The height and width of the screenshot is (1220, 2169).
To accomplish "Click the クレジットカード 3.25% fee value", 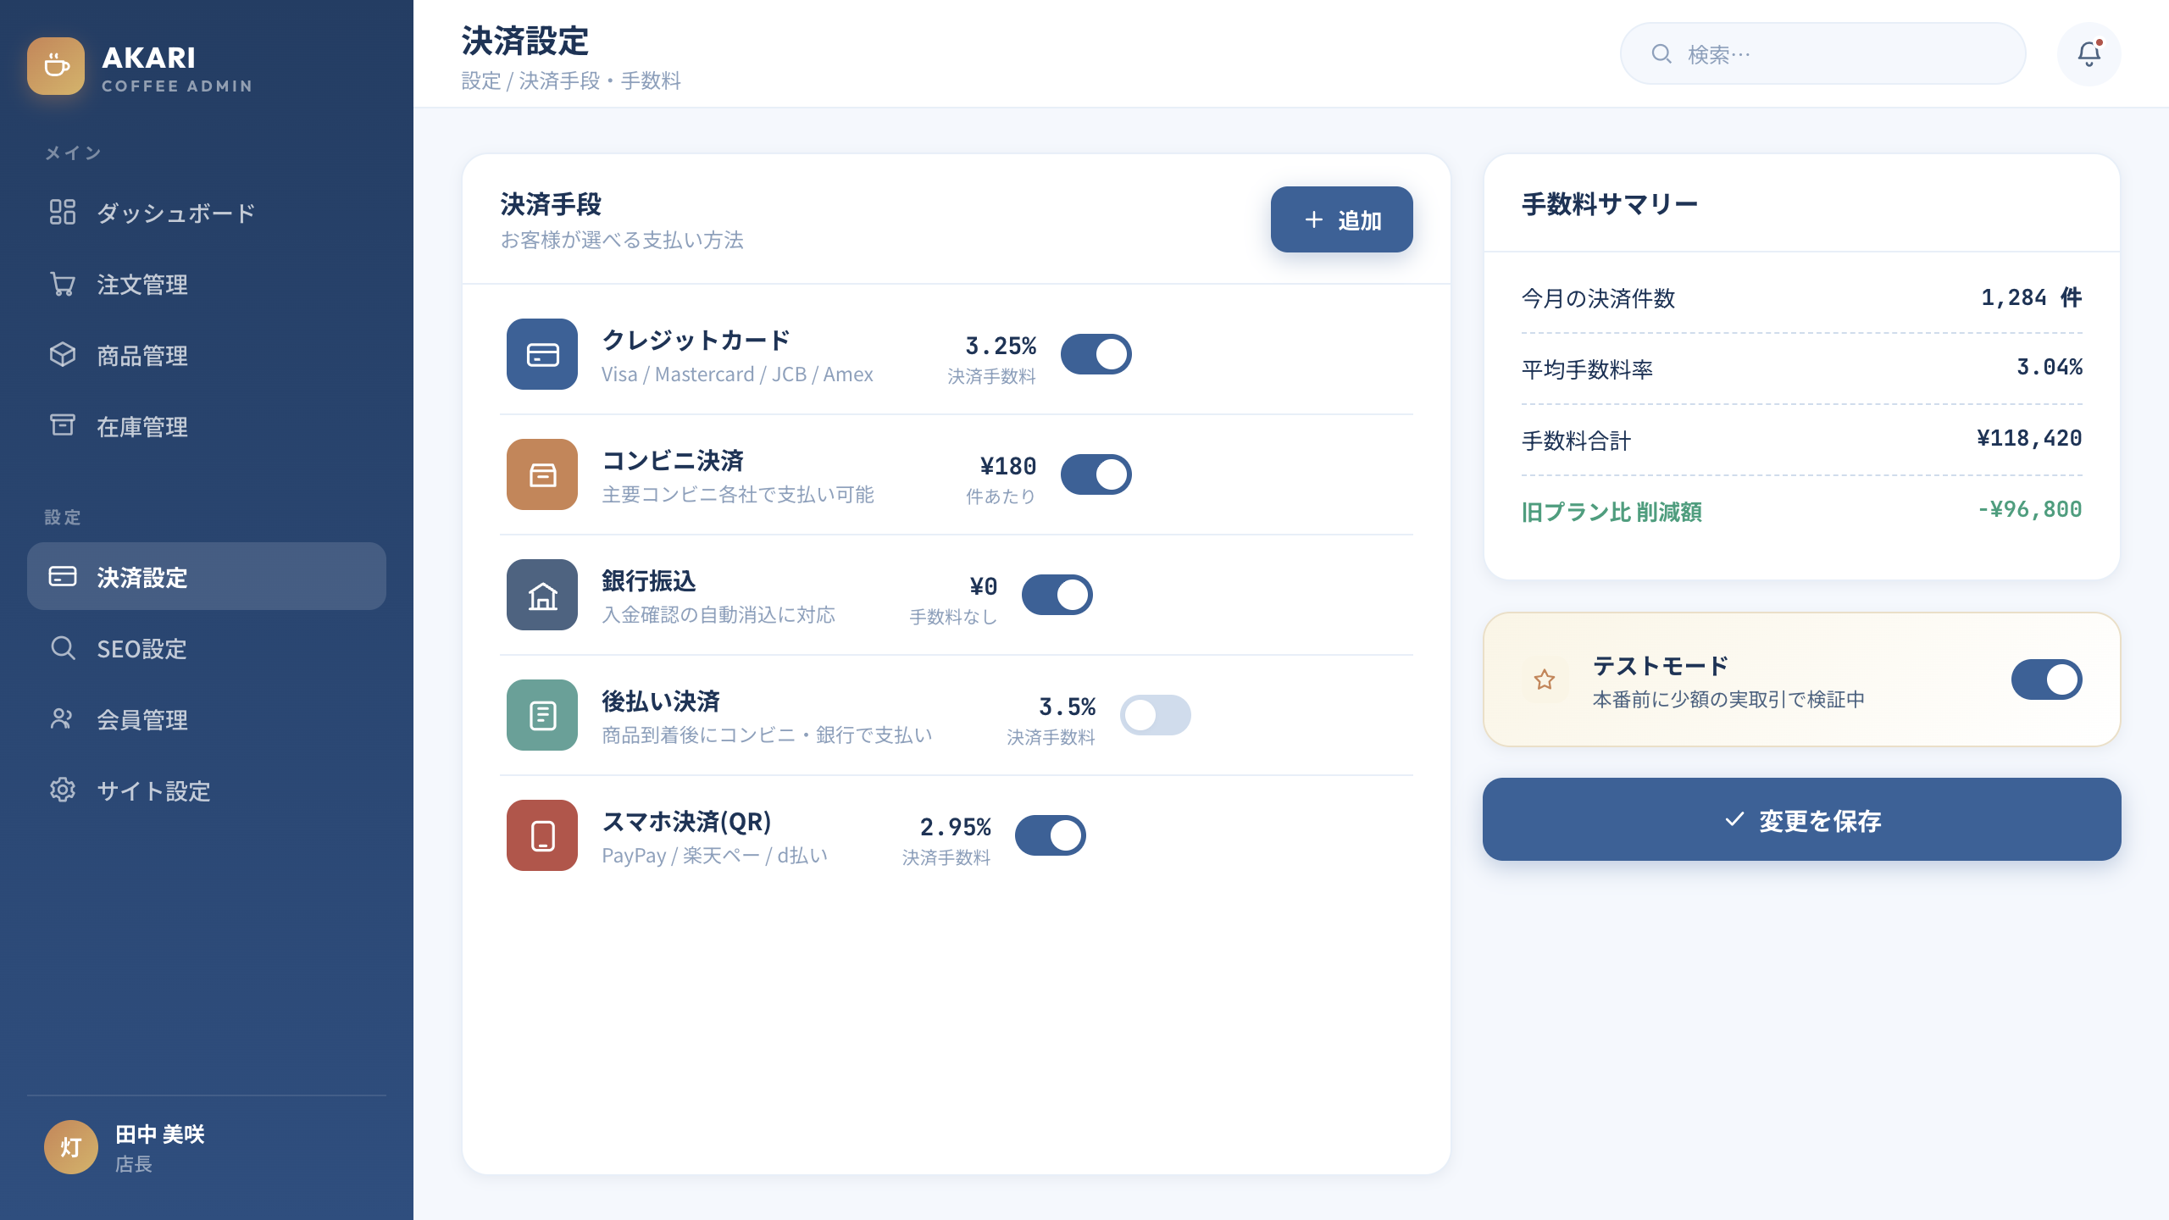I will click(1001, 346).
